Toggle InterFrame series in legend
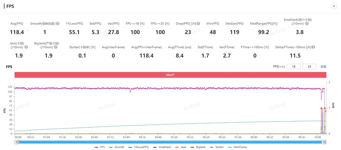The height and width of the screenshot is (150, 341). click(x=238, y=147)
